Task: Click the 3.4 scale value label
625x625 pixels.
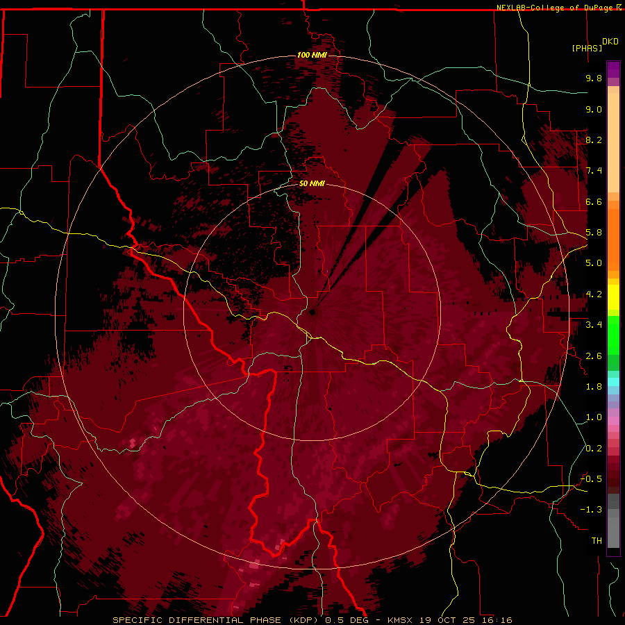Action: click(x=594, y=325)
